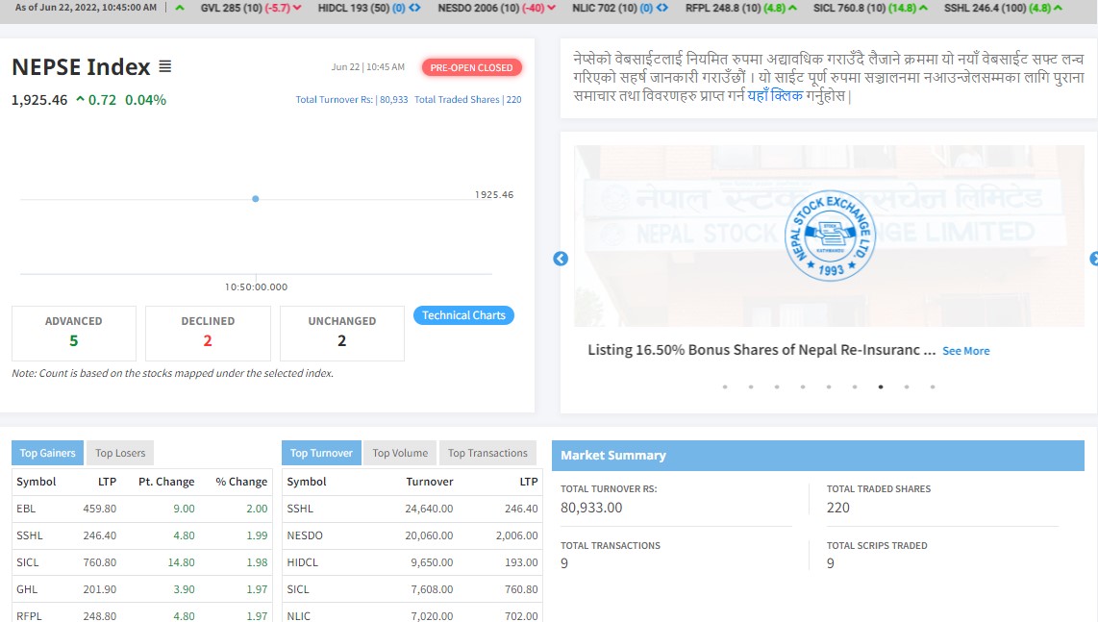The image size is (1098, 622).
Task: Click the यहाँ क्लिक link in notice
Action: pyautogui.click(x=775, y=95)
